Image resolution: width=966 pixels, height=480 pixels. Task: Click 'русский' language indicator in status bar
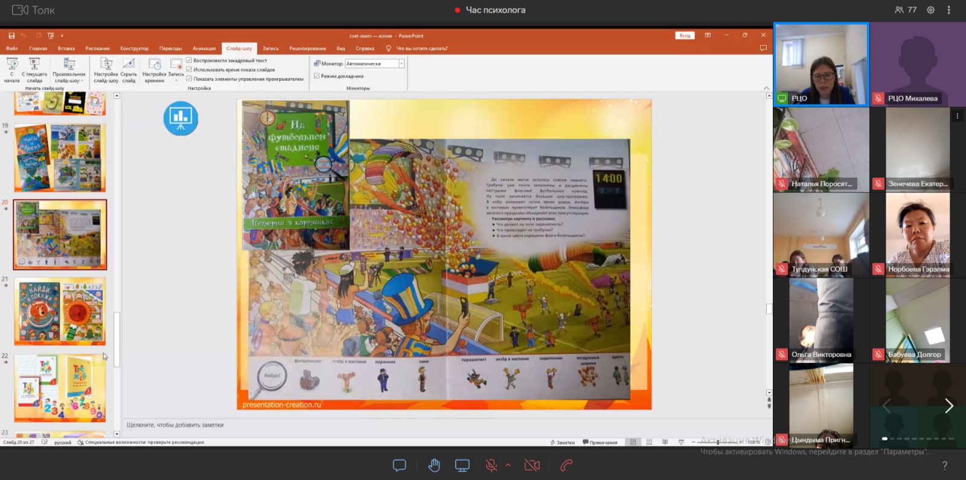click(x=63, y=443)
